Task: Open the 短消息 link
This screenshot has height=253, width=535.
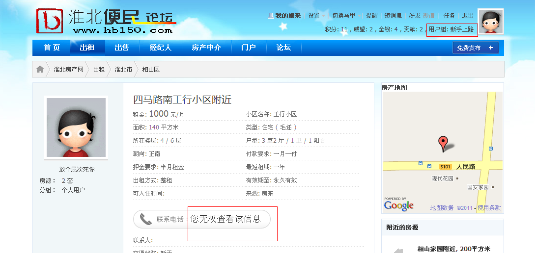Action: coord(393,16)
